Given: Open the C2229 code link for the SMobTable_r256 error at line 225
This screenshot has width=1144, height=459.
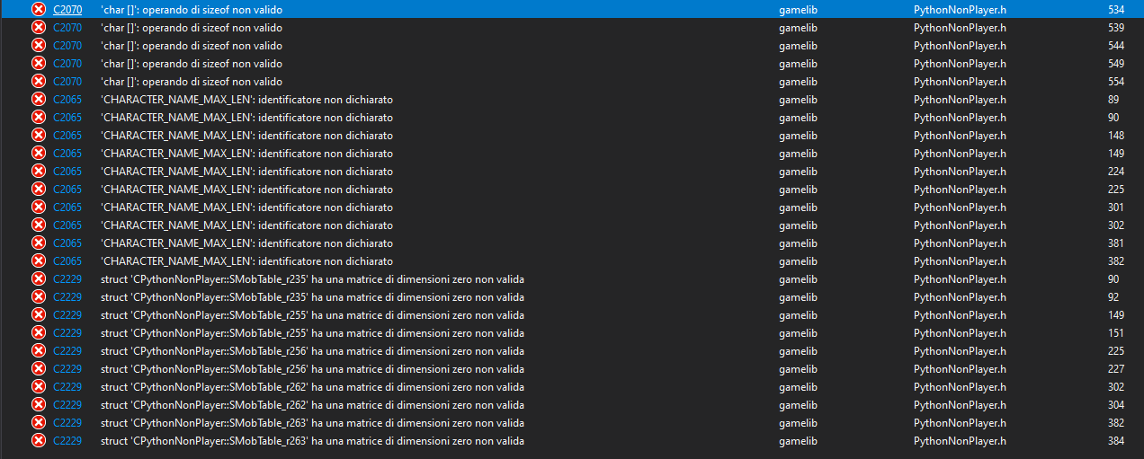Looking at the screenshot, I should tap(67, 350).
